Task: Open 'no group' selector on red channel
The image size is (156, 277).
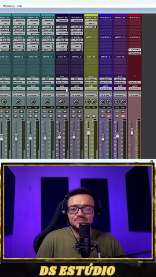Action: [x=135, y=95]
